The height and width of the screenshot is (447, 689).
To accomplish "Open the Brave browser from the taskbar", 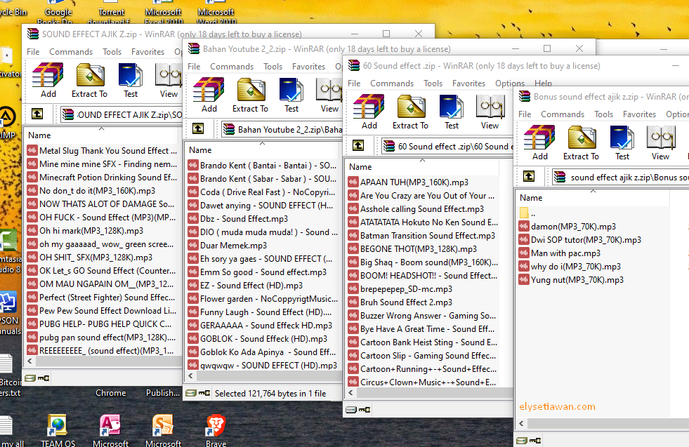I will [216, 427].
